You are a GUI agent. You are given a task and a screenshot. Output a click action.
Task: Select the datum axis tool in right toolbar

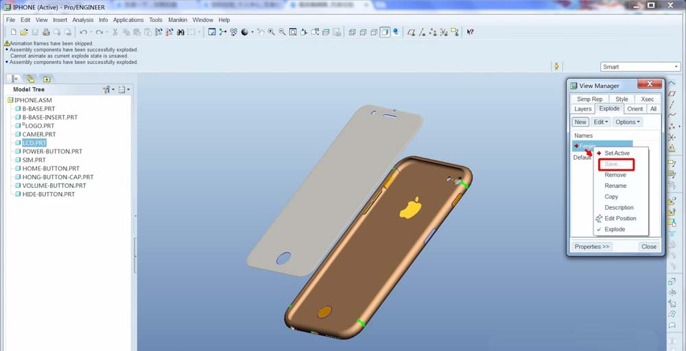672,104
